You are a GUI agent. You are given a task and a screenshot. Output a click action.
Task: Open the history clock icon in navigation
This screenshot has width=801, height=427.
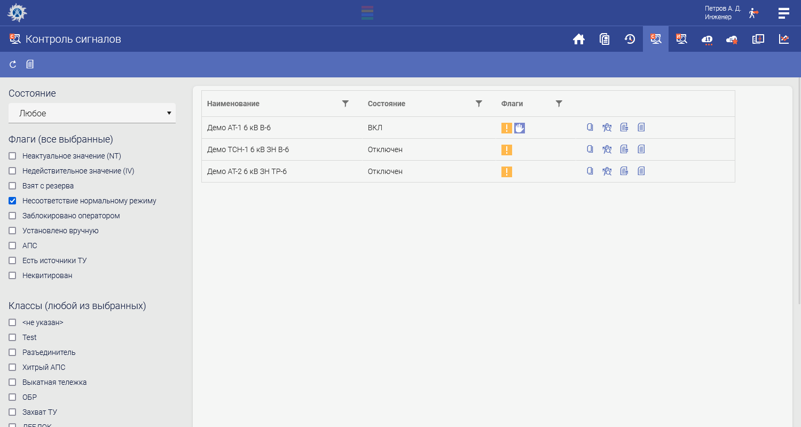630,39
